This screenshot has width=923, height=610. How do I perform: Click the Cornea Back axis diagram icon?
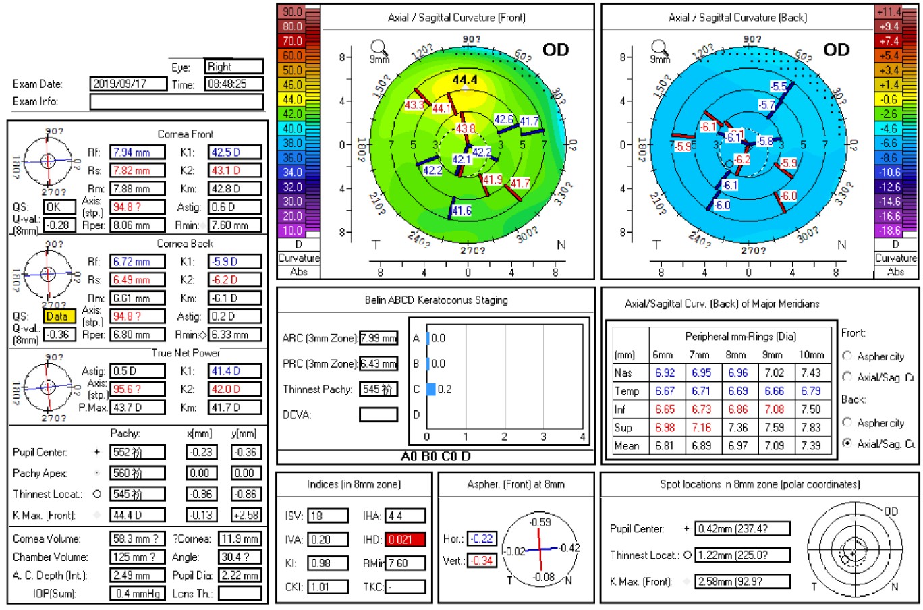coord(47,274)
